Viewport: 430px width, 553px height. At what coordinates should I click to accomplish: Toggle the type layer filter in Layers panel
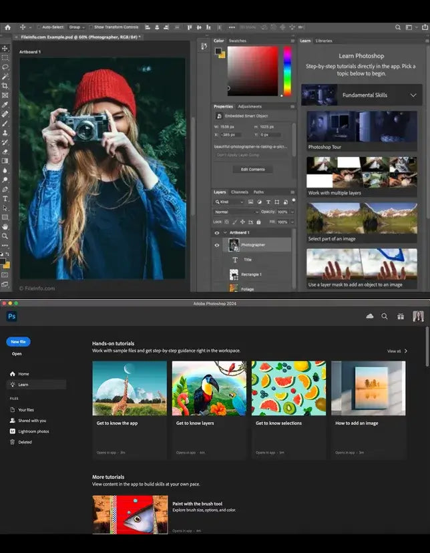268,202
